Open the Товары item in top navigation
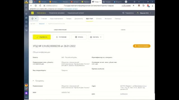This screenshot has width=179, height=100. [x=69, y=19]
